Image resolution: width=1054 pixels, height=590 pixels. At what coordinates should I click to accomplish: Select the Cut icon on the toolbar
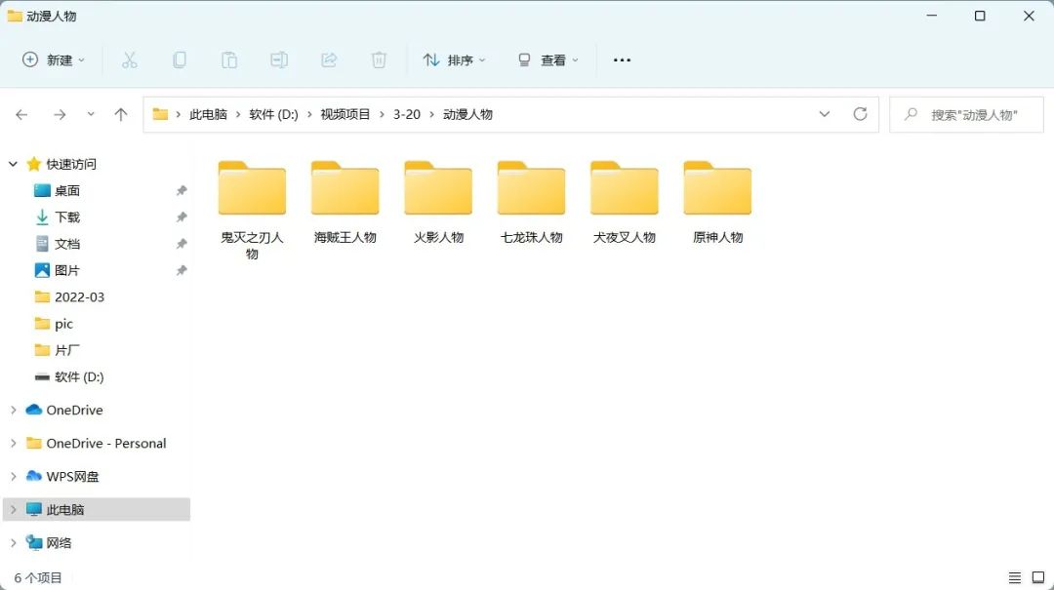point(130,59)
